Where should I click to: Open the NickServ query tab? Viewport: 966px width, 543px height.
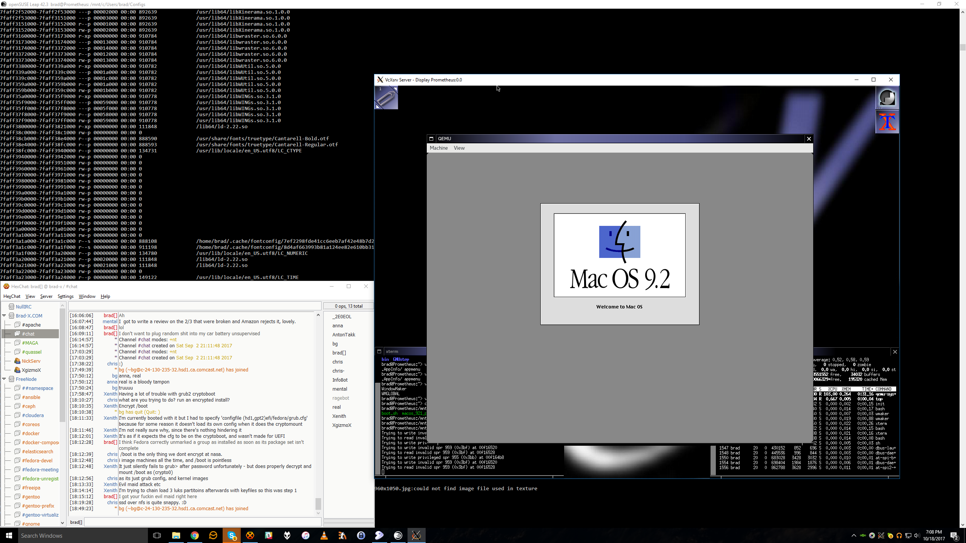click(31, 361)
